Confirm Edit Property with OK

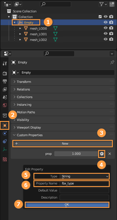[x=67, y=204]
